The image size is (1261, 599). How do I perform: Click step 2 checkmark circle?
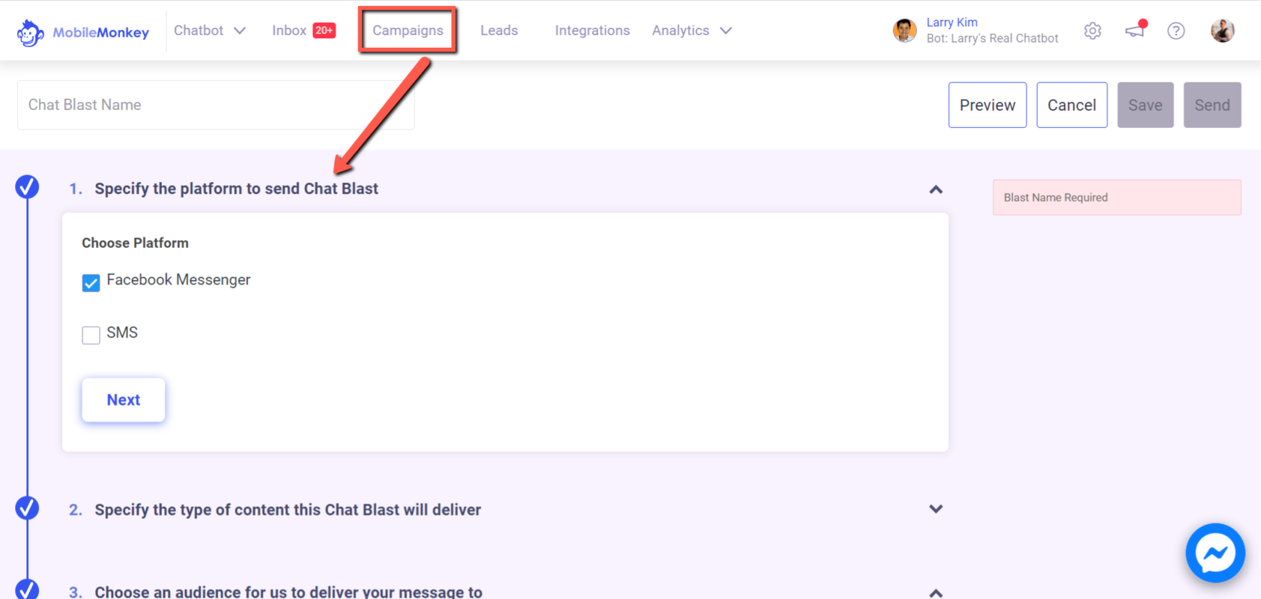click(x=28, y=508)
